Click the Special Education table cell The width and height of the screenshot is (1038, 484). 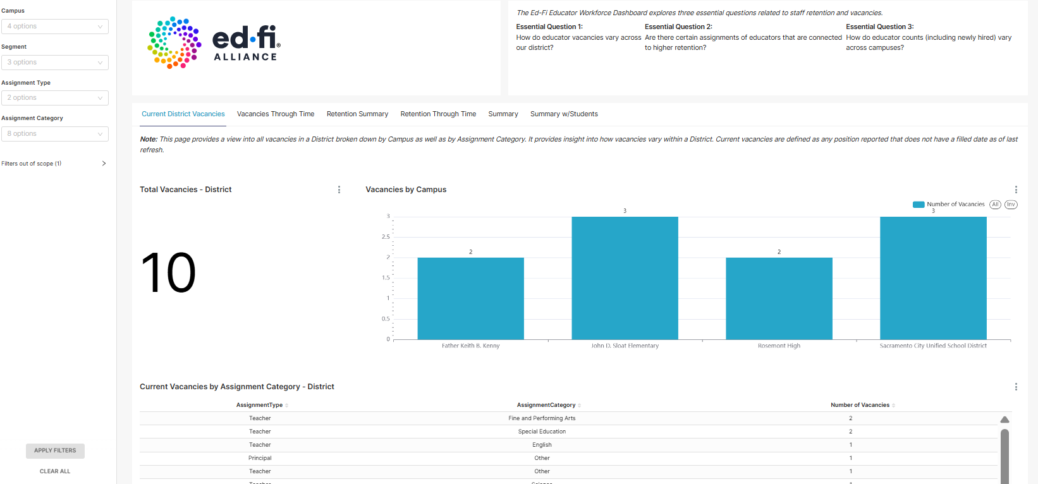click(x=542, y=432)
